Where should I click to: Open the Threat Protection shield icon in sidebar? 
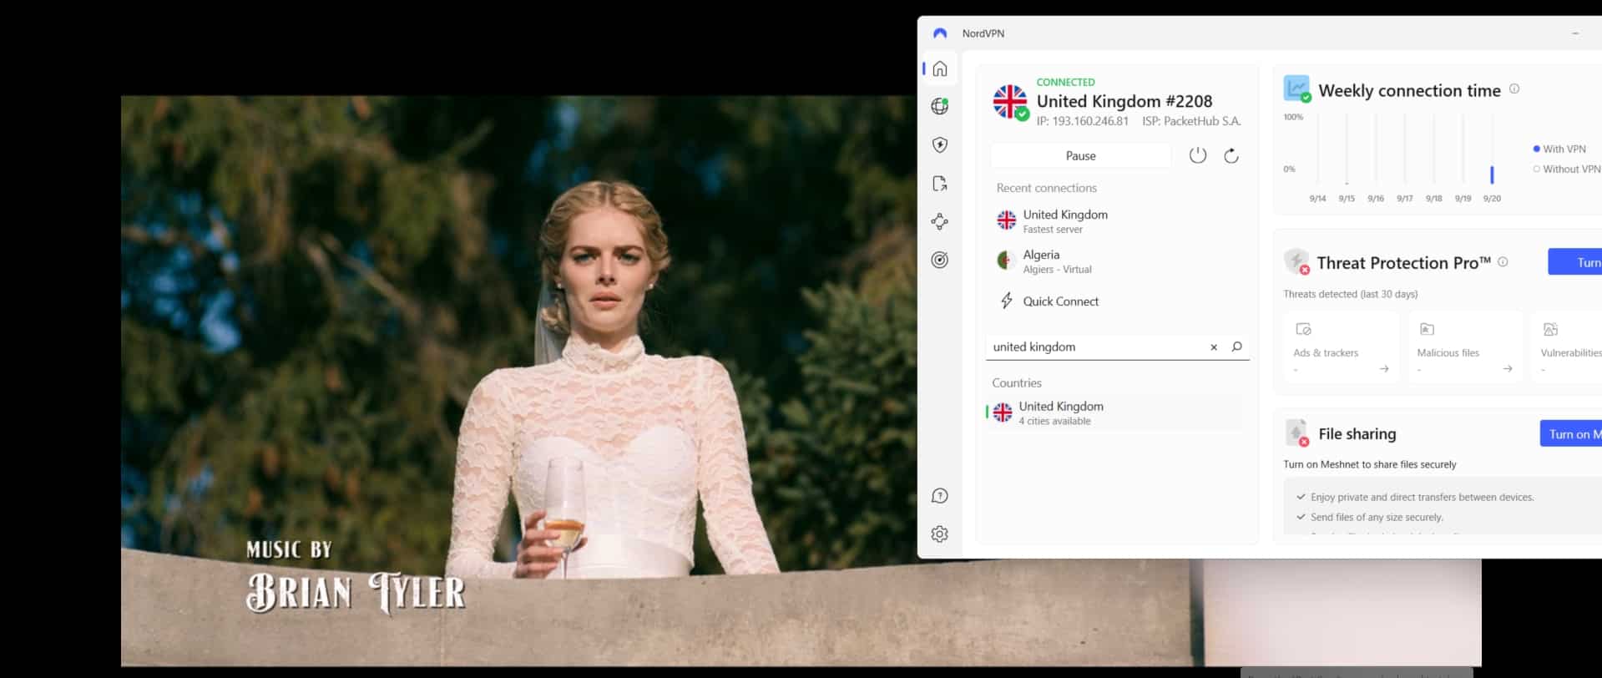[x=940, y=144]
